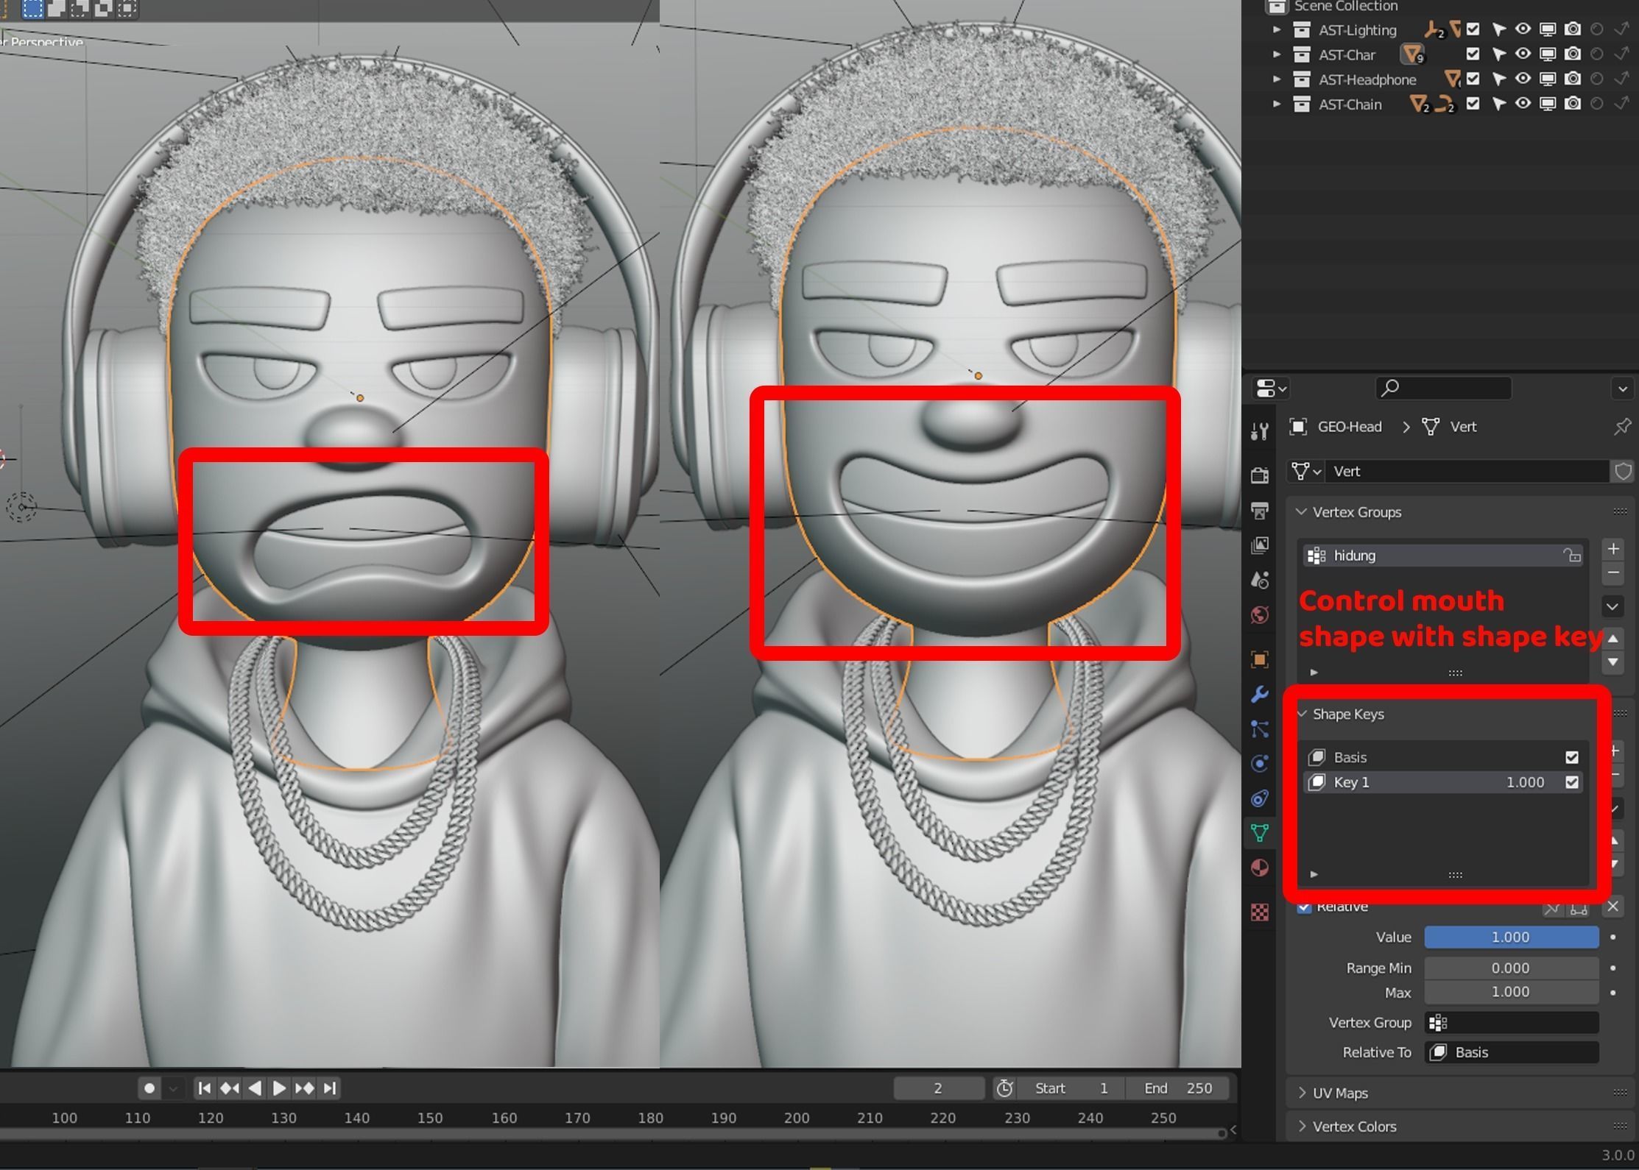
Task: Expand the UV Maps panel
Action: [x=1340, y=1093]
